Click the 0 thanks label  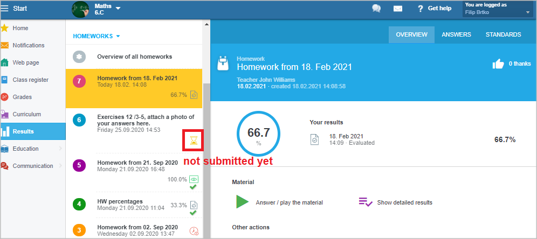(x=520, y=64)
